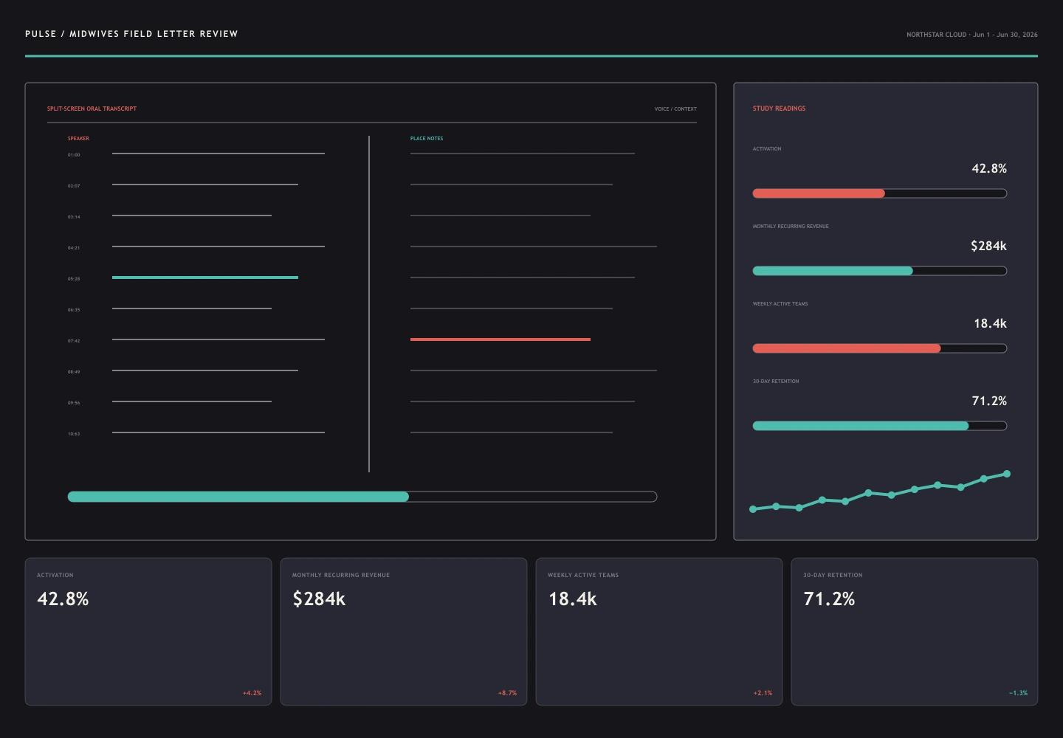Click the 71.2% value in Study Readings

[989, 401]
